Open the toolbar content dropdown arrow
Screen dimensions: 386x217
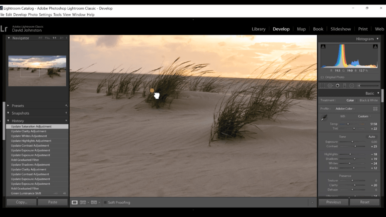tap(312, 203)
